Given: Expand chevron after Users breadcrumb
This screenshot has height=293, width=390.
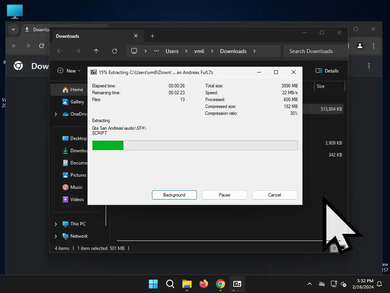Looking at the screenshot, I should click(x=186, y=51).
